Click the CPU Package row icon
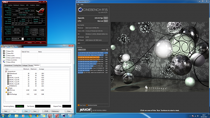Screen dimensions: 210x118 [x=8, y=94]
